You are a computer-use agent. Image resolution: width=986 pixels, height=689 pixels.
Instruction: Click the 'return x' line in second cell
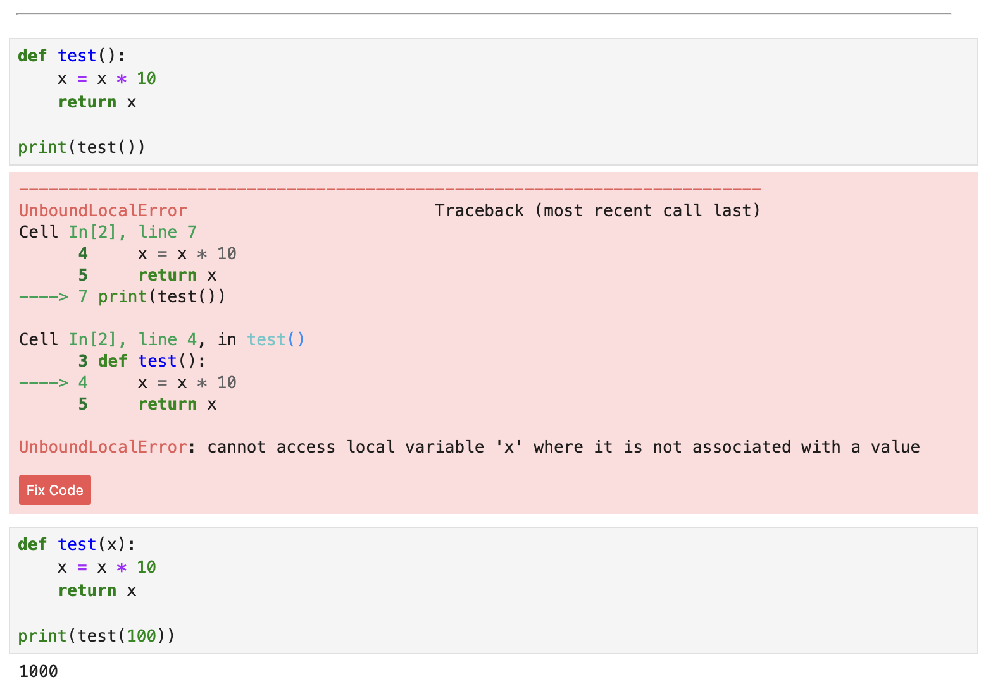pyautogui.click(x=97, y=590)
